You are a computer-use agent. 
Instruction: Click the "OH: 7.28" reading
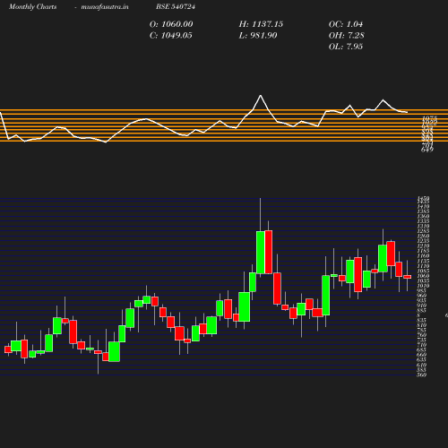tap(347, 36)
